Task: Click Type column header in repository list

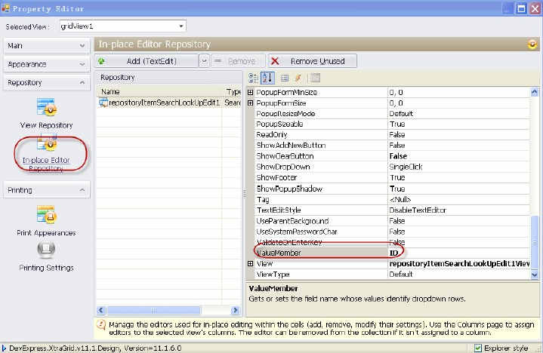Action: coord(233,91)
